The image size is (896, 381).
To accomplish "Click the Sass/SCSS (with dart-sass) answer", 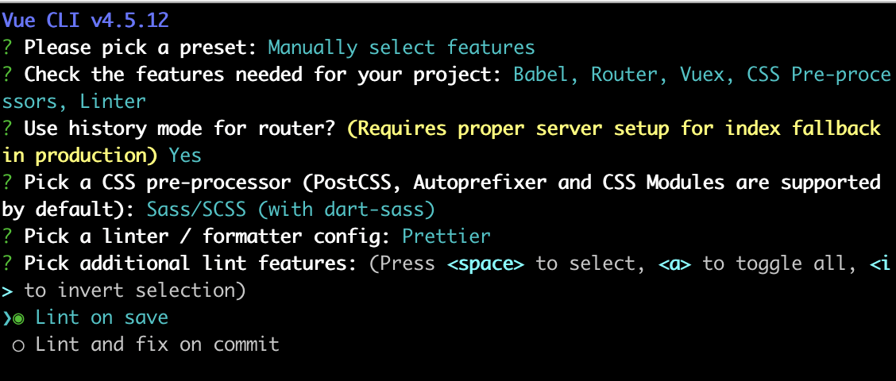I will [291, 210].
